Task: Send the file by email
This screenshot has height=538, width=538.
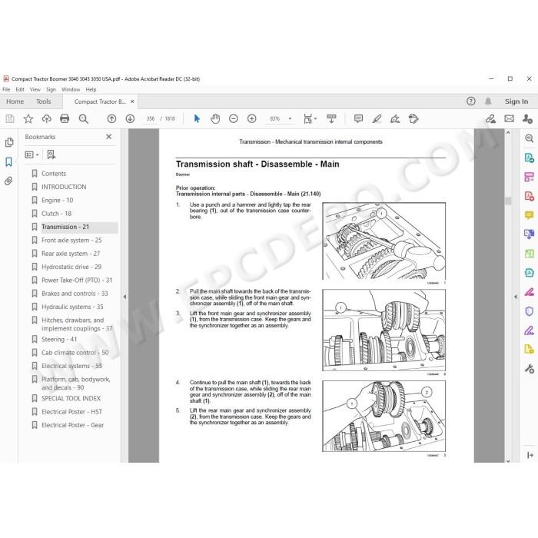Action: [509, 118]
